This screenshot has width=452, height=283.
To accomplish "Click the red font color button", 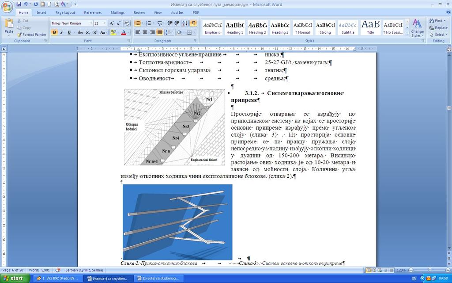I will click(124, 32).
